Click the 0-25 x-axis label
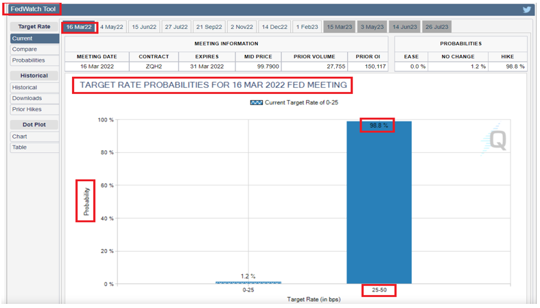 (x=248, y=290)
